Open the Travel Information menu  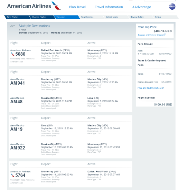click(109, 7)
